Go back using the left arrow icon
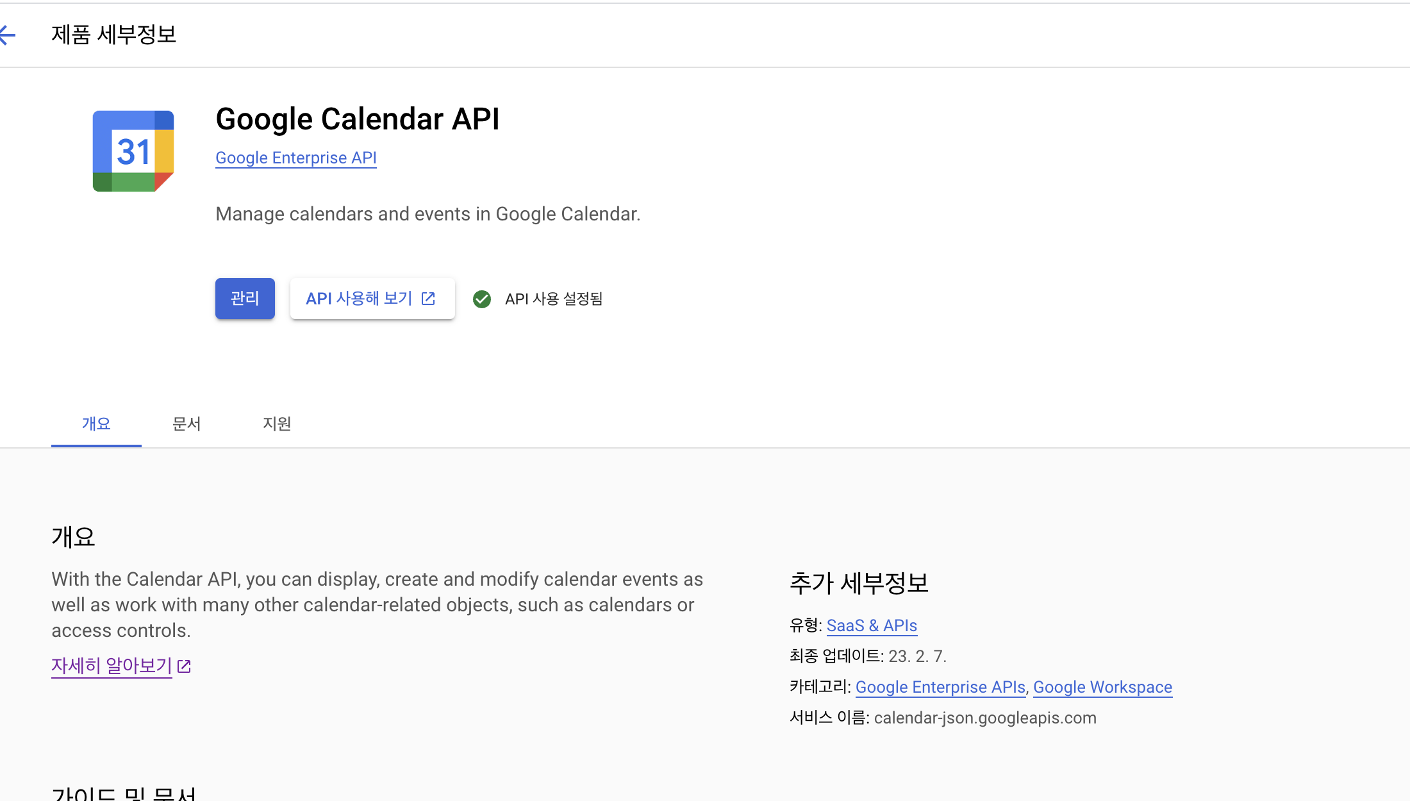Image resolution: width=1410 pixels, height=801 pixels. [x=8, y=35]
